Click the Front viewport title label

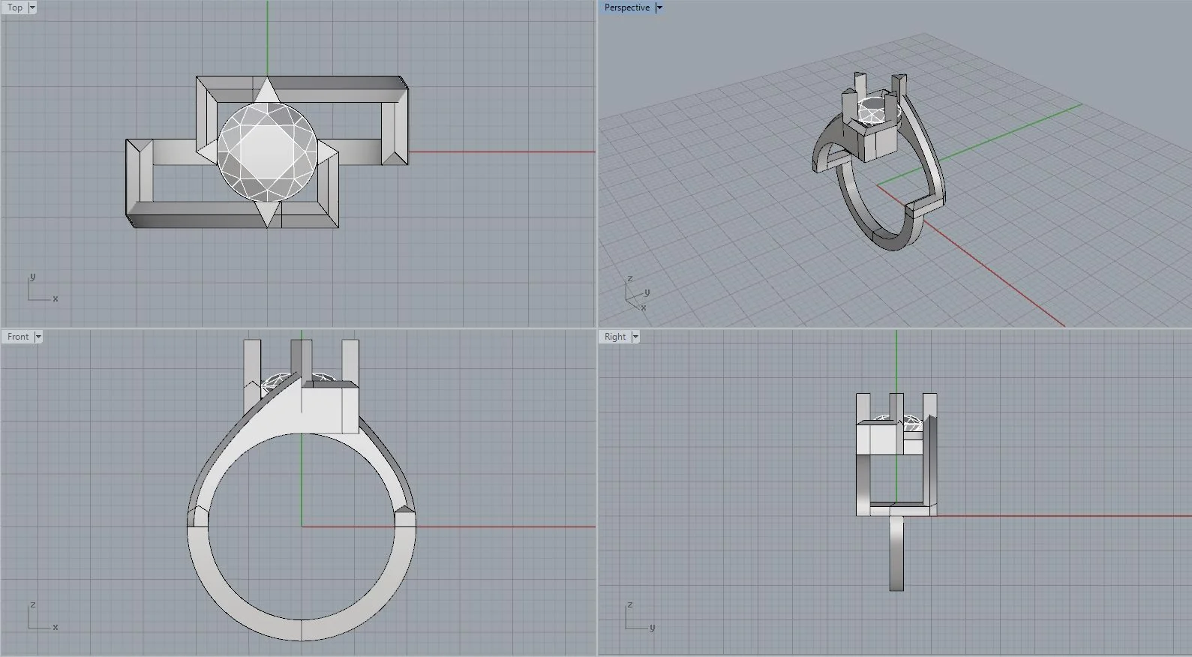(18, 337)
